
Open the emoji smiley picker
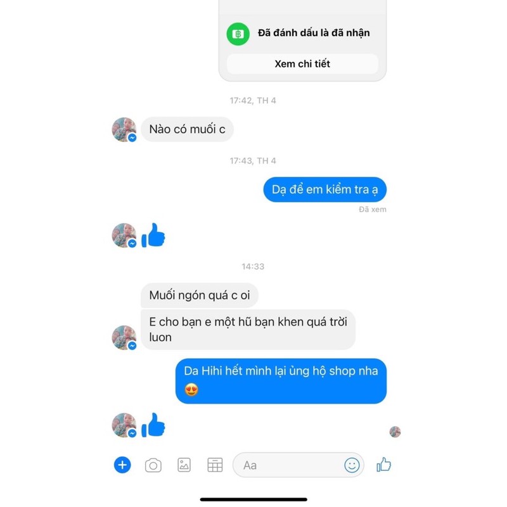coord(352,465)
